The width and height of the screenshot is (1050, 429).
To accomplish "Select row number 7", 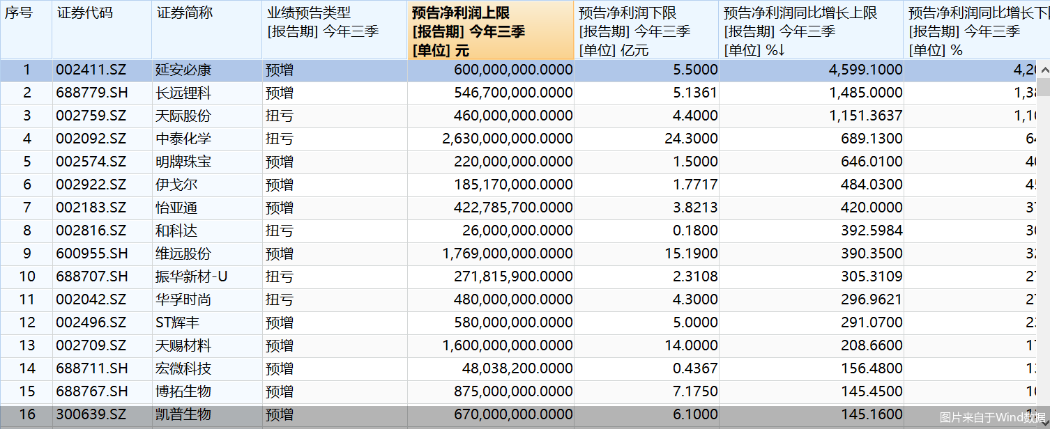I will click(27, 208).
